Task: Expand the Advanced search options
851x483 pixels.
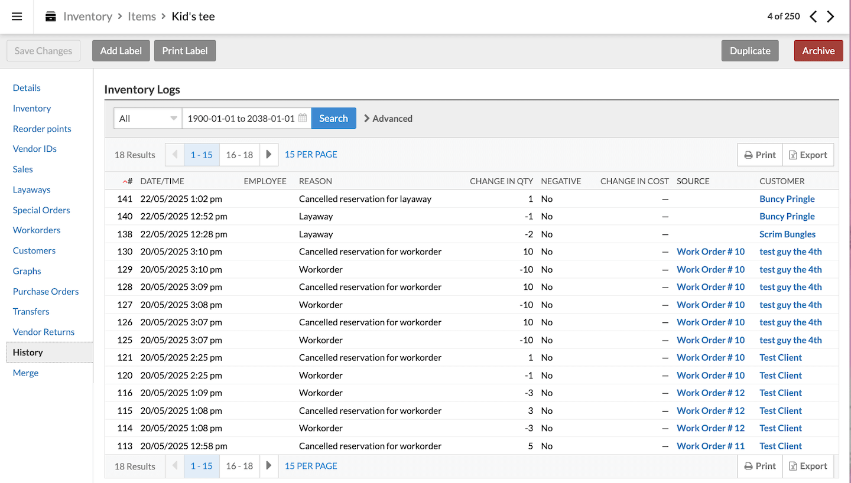Action: coord(388,118)
